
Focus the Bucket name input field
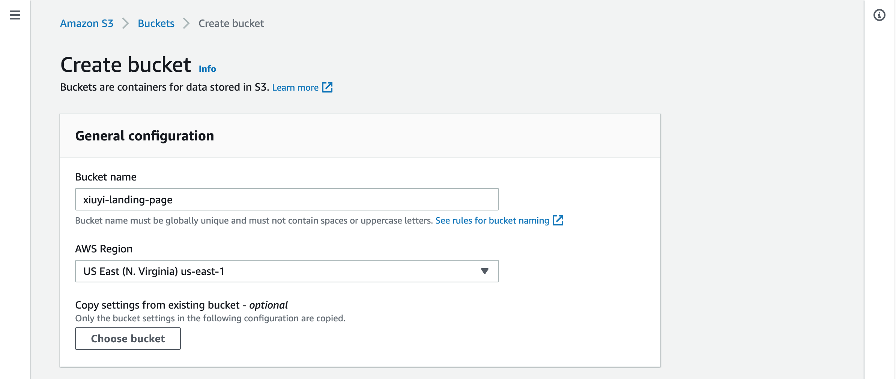pyautogui.click(x=287, y=199)
